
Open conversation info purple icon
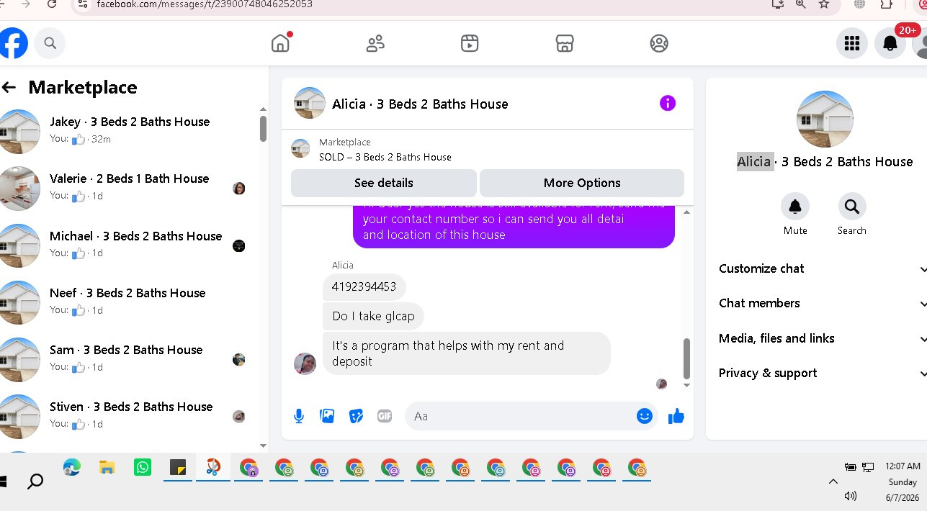[668, 103]
